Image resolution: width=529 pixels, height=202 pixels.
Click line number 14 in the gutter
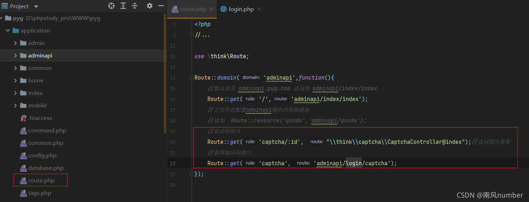(173, 78)
